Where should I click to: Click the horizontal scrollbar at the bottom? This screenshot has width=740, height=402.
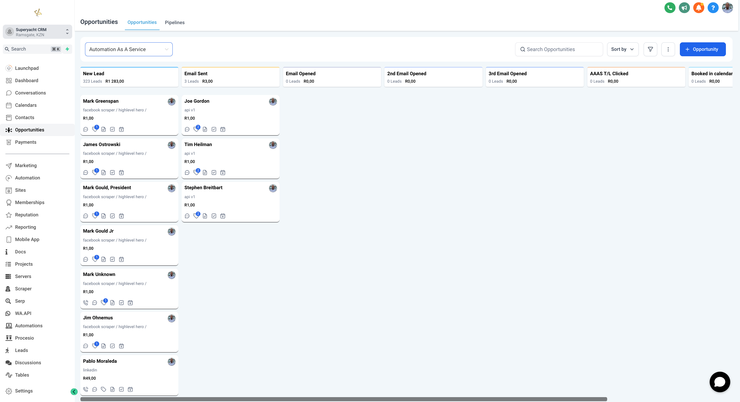click(x=344, y=399)
